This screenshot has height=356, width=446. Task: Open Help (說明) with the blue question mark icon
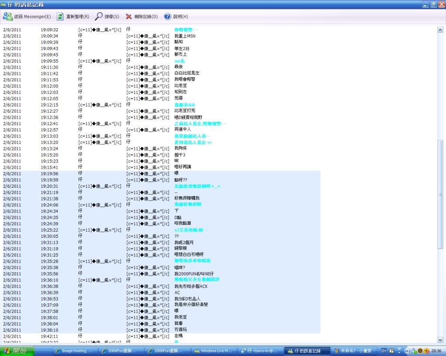(x=167, y=17)
